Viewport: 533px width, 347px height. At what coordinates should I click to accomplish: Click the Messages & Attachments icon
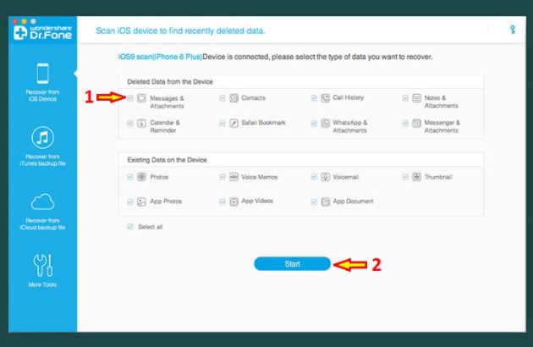pyautogui.click(x=141, y=98)
